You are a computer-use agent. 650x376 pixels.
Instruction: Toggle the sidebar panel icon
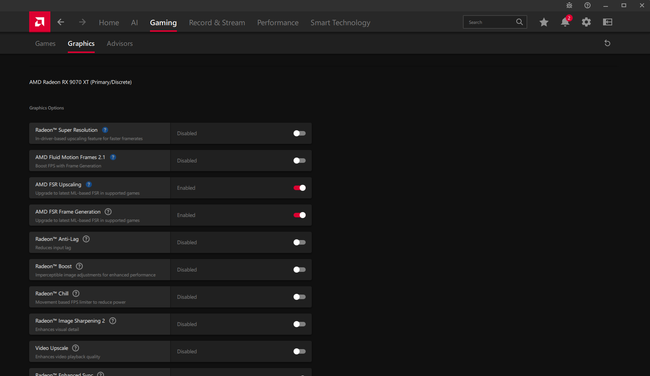click(x=608, y=22)
